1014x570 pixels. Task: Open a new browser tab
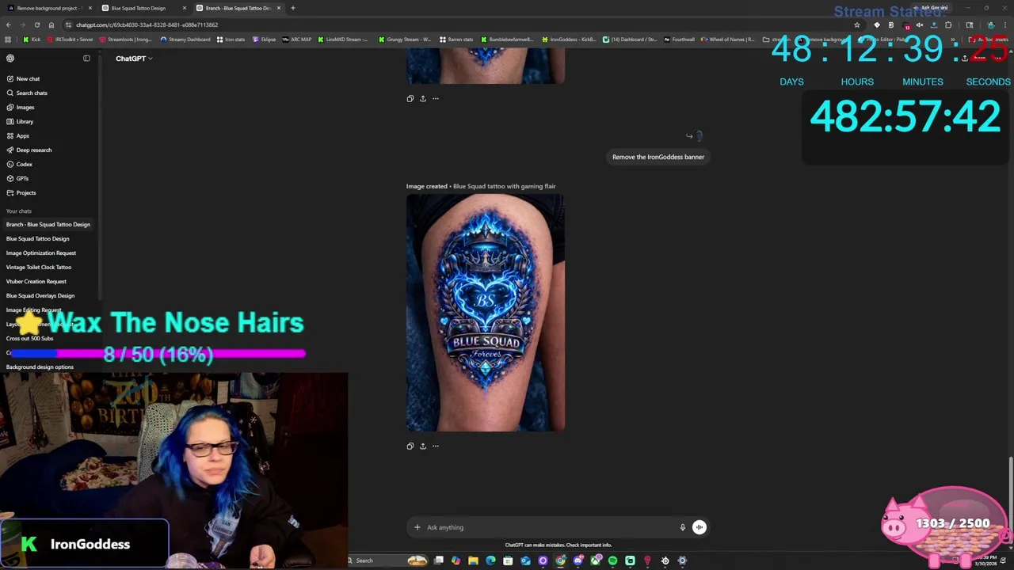293,8
